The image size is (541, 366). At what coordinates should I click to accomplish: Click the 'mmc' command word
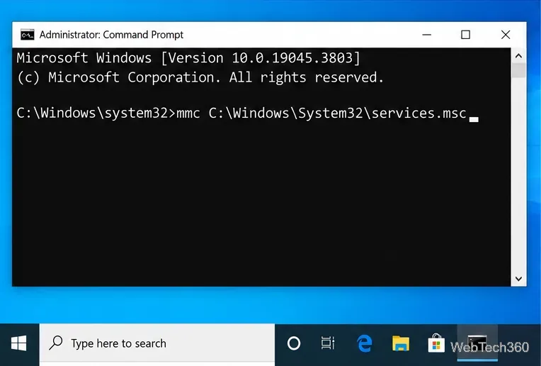click(188, 113)
